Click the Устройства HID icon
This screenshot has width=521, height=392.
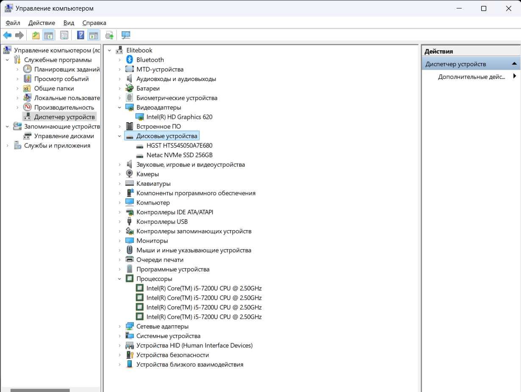pos(130,345)
